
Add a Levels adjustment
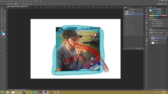[x=155, y=21]
